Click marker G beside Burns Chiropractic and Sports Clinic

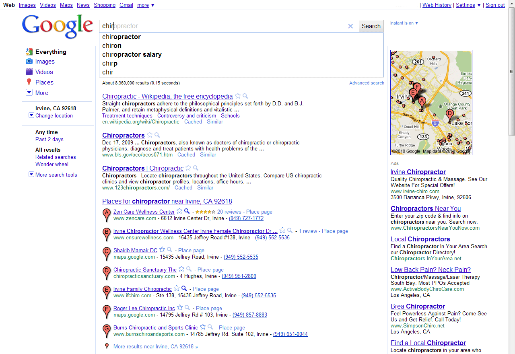[107, 330]
